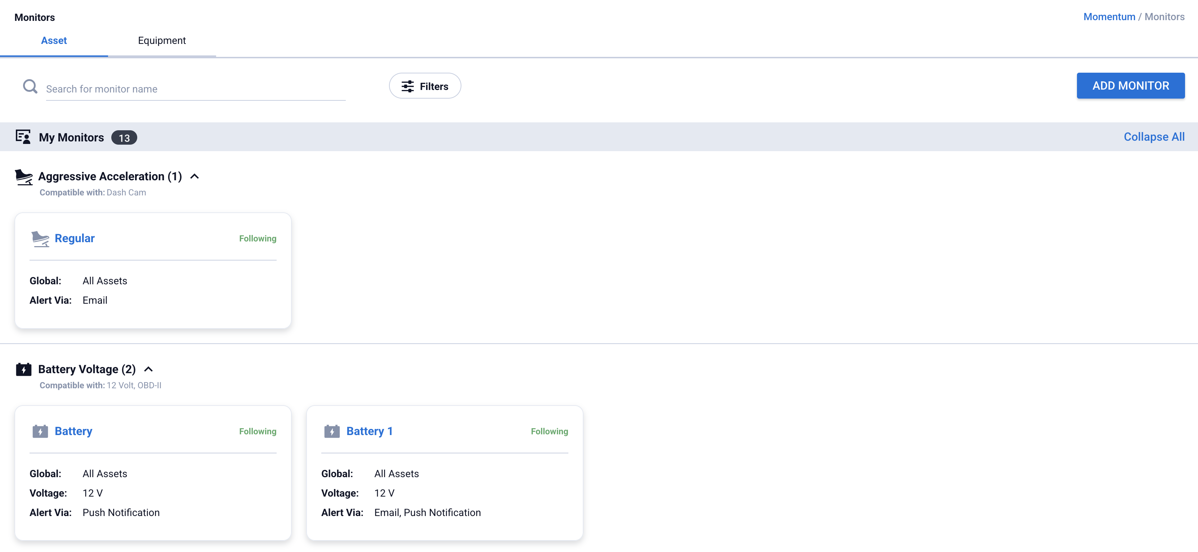Open the Filters icon control

407,86
